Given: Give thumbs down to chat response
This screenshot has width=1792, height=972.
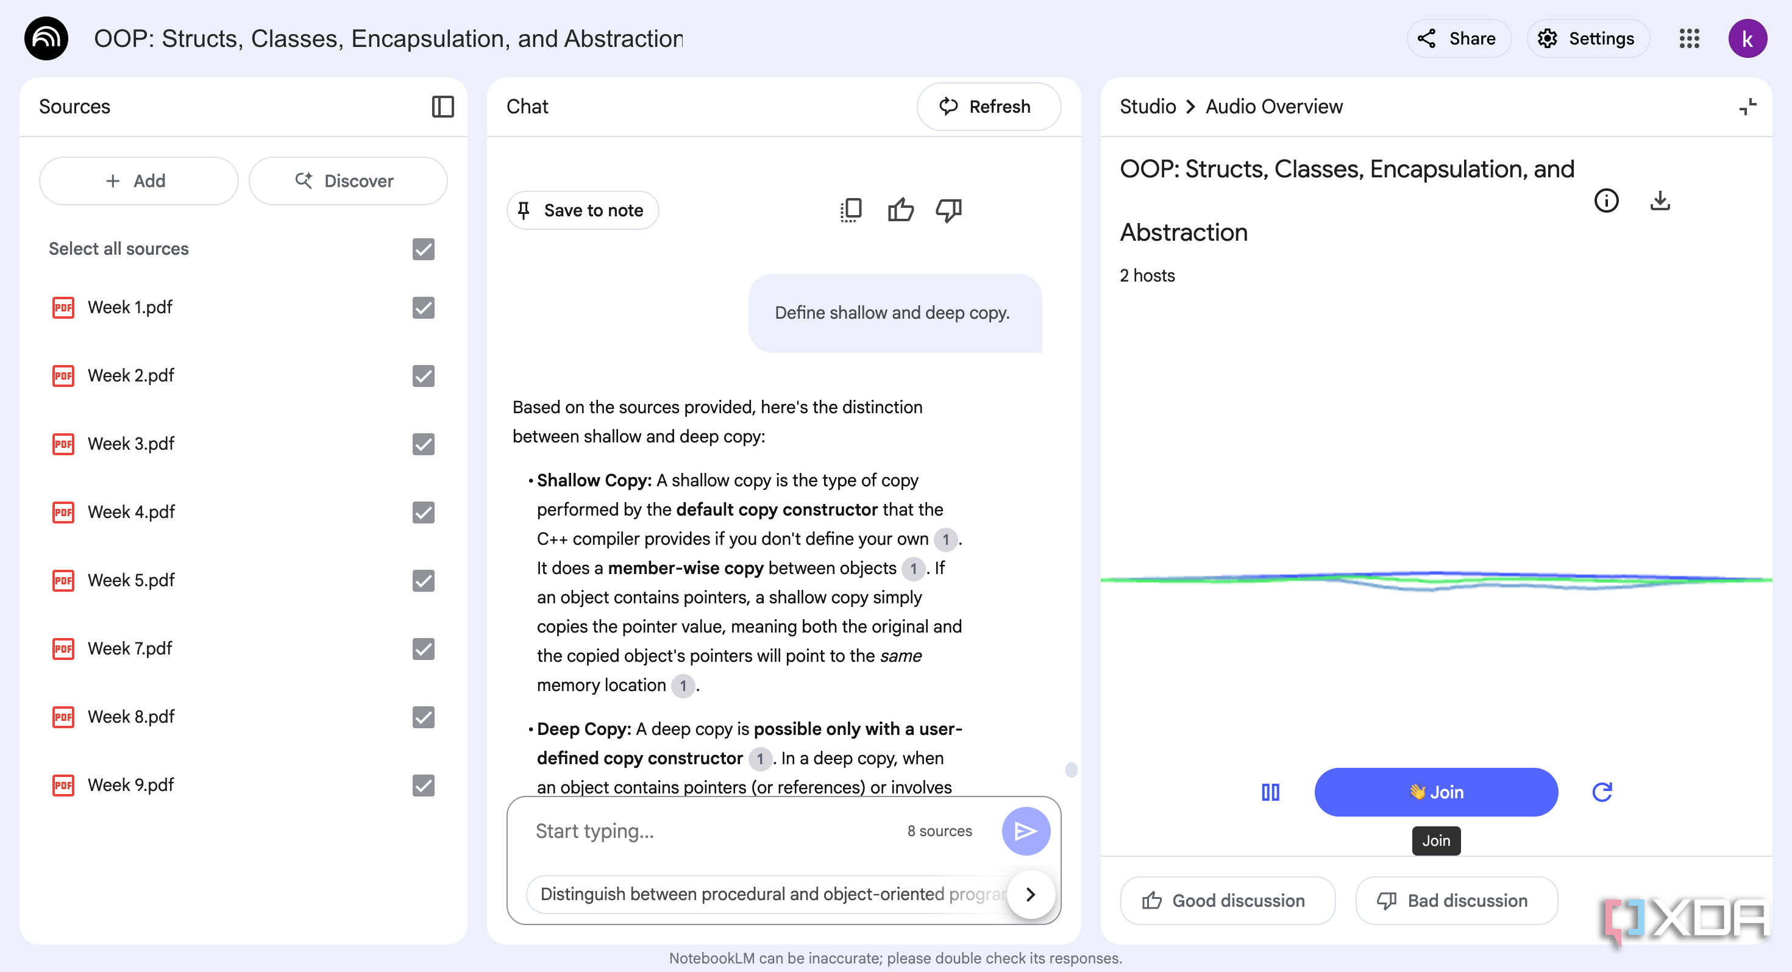Looking at the screenshot, I should tap(949, 210).
